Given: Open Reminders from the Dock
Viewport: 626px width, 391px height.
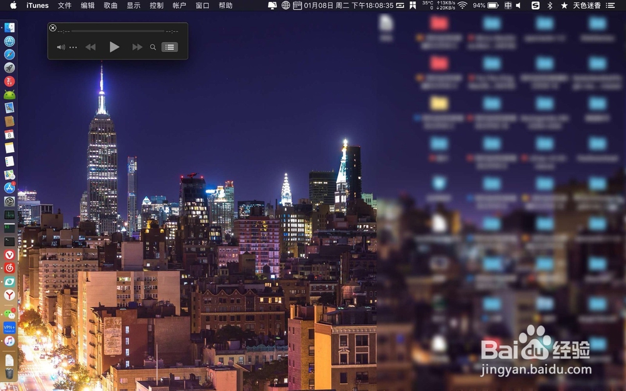Looking at the screenshot, I should click(9, 161).
